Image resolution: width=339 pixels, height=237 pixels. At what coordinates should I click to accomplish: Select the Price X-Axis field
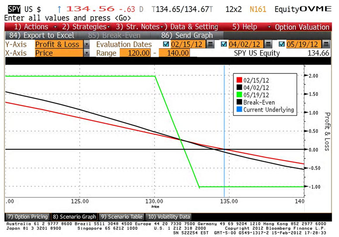[x=59, y=53]
